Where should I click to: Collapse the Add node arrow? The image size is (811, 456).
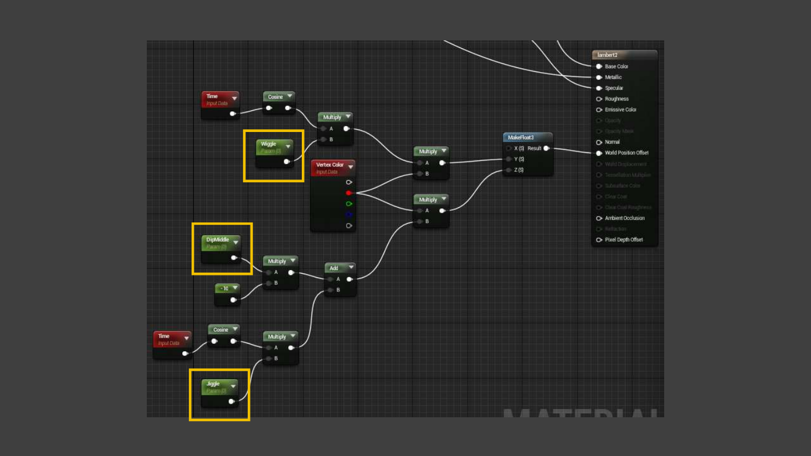(351, 267)
